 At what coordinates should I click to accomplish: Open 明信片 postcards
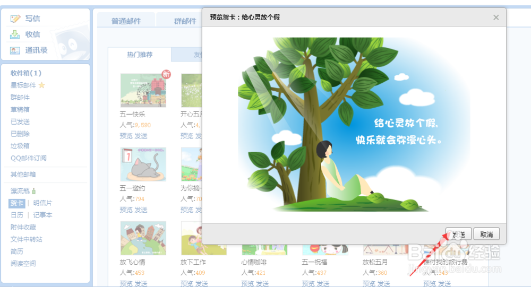coord(42,203)
